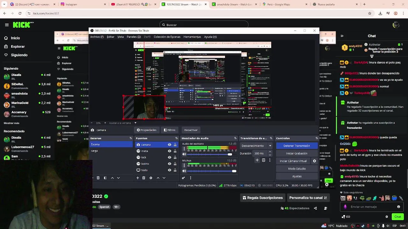Viewport: 408px width, 229px height.
Task: Delete selected scene with Escenas trash icon
Action: click(x=98, y=178)
